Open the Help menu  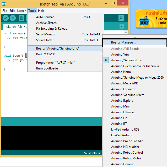pyautogui.click(x=41, y=11)
